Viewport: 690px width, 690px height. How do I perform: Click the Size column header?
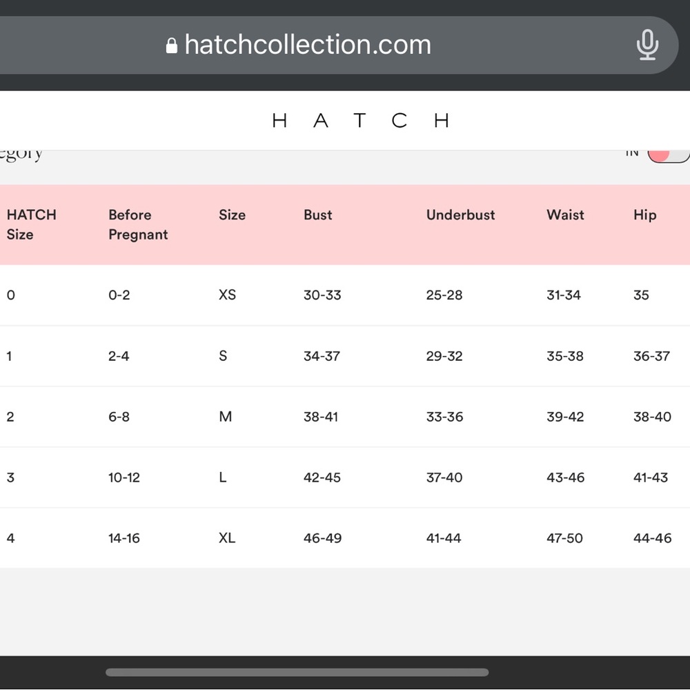tap(232, 215)
